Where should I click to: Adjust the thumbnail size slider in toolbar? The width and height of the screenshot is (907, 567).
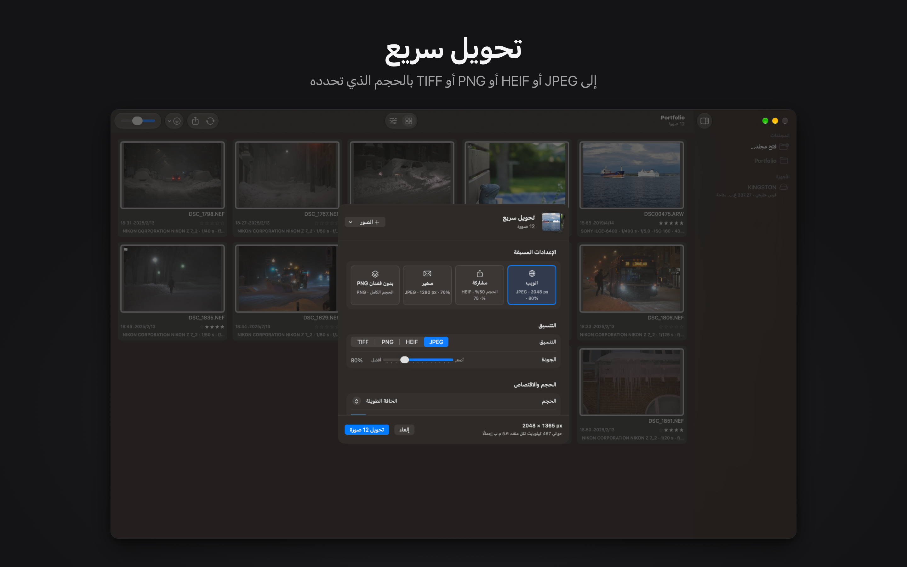[x=138, y=121]
